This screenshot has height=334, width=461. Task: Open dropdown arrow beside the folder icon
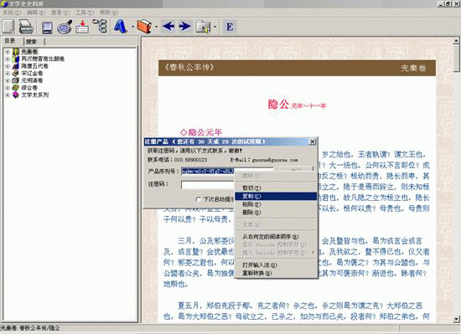point(215,27)
